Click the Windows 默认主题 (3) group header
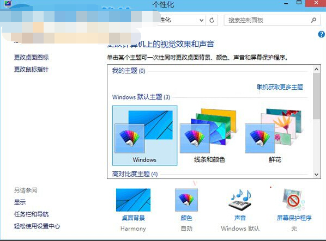The height and width of the screenshot is (241, 326). pyautogui.click(x=141, y=97)
